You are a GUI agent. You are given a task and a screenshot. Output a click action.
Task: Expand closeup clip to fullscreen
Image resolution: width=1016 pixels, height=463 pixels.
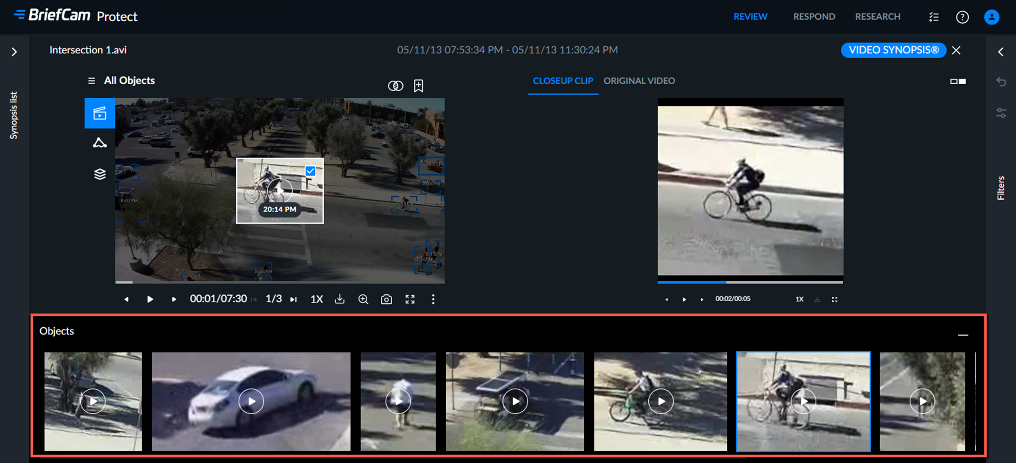[834, 299]
